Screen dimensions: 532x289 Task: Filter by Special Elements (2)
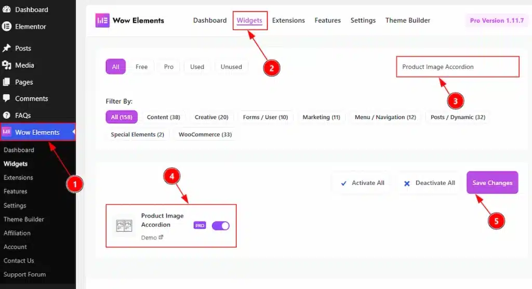click(137, 134)
